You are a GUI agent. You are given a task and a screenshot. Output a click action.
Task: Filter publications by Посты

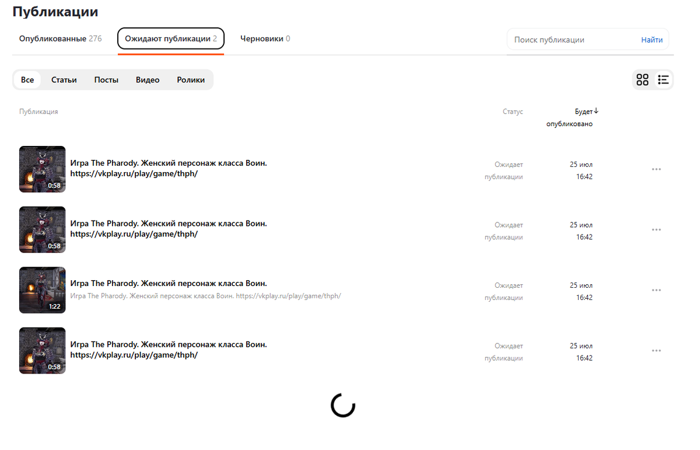click(106, 80)
